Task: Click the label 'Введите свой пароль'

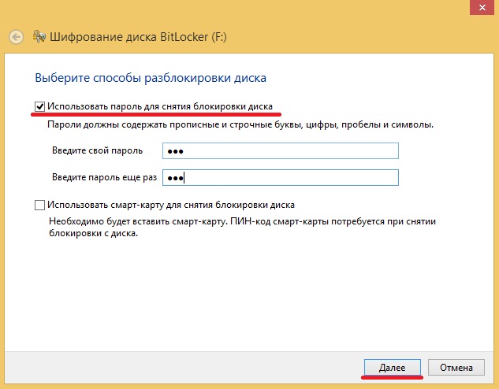Action: [x=98, y=150]
